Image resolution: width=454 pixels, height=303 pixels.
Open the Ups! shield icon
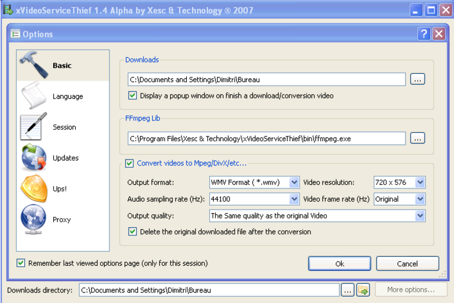click(34, 188)
